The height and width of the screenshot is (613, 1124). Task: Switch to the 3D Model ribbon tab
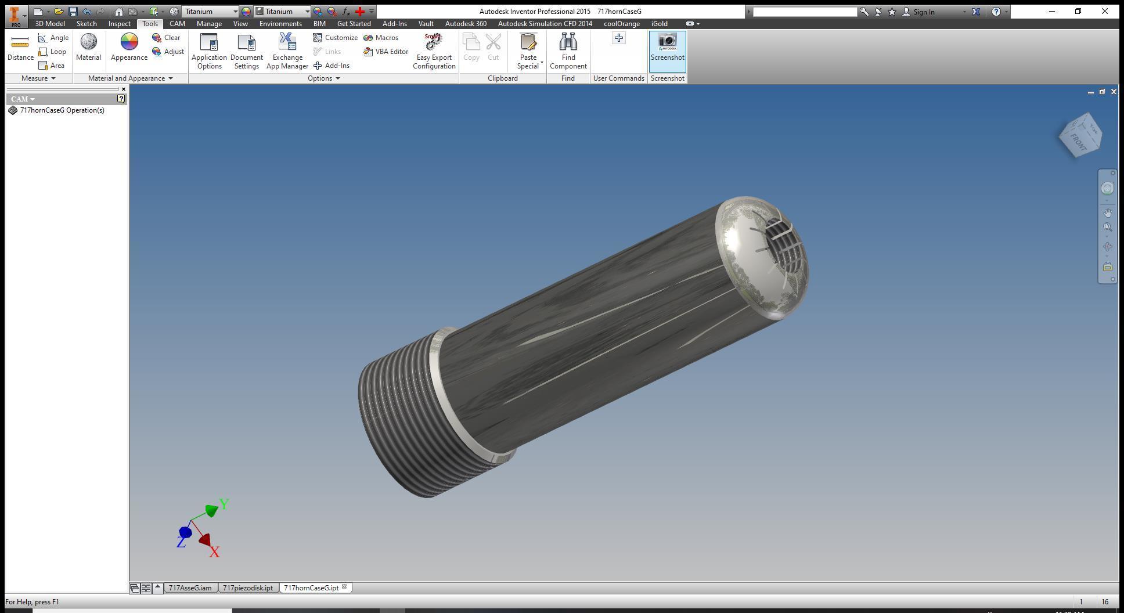pyautogui.click(x=50, y=24)
